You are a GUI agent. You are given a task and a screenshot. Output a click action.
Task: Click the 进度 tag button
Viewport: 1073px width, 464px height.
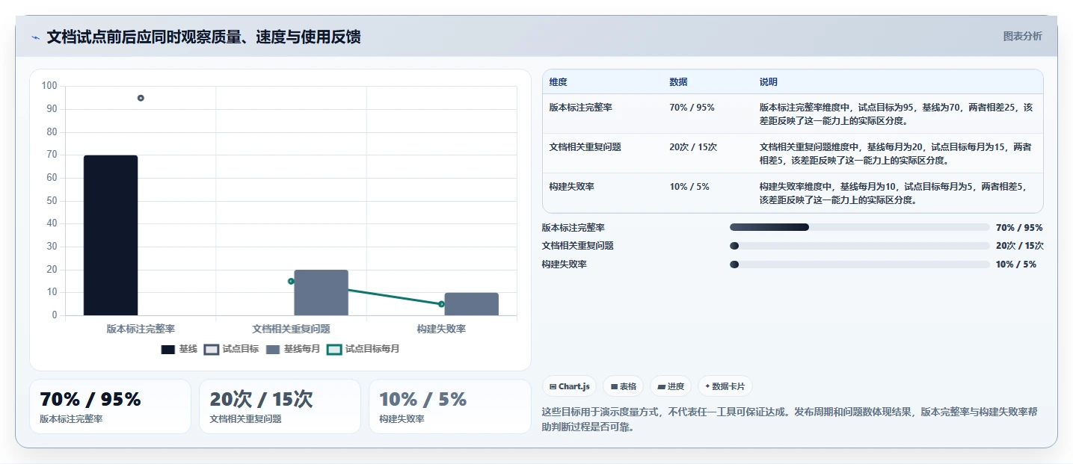pyautogui.click(x=671, y=386)
